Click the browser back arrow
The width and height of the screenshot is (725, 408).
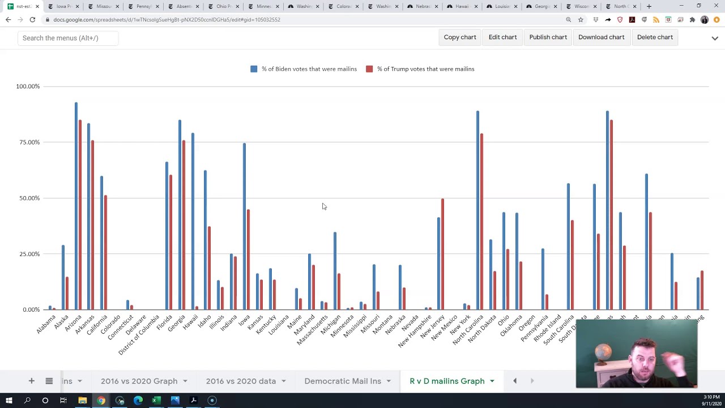(x=8, y=20)
